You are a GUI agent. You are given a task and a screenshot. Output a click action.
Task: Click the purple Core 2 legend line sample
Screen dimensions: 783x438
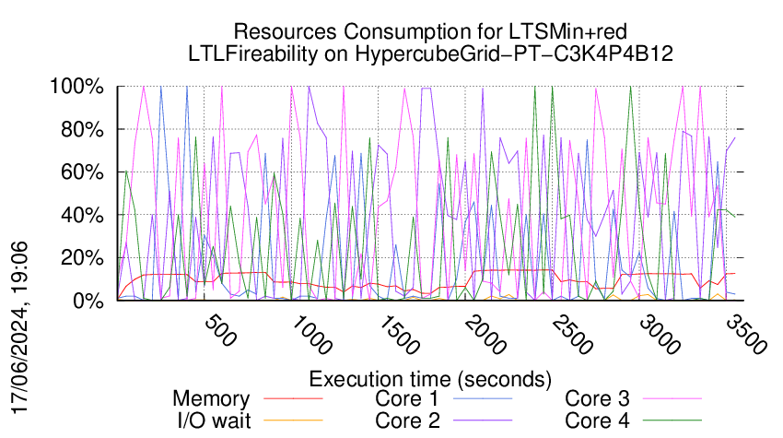point(483,420)
